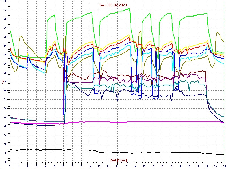The image size is (226, 169).
Task: Click the 'Zeit [23:57]' time label
Action: (x=118, y=160)
